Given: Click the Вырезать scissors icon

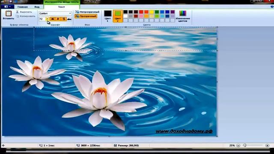Looking at the screenshot, I should click(x=17, y=12).
